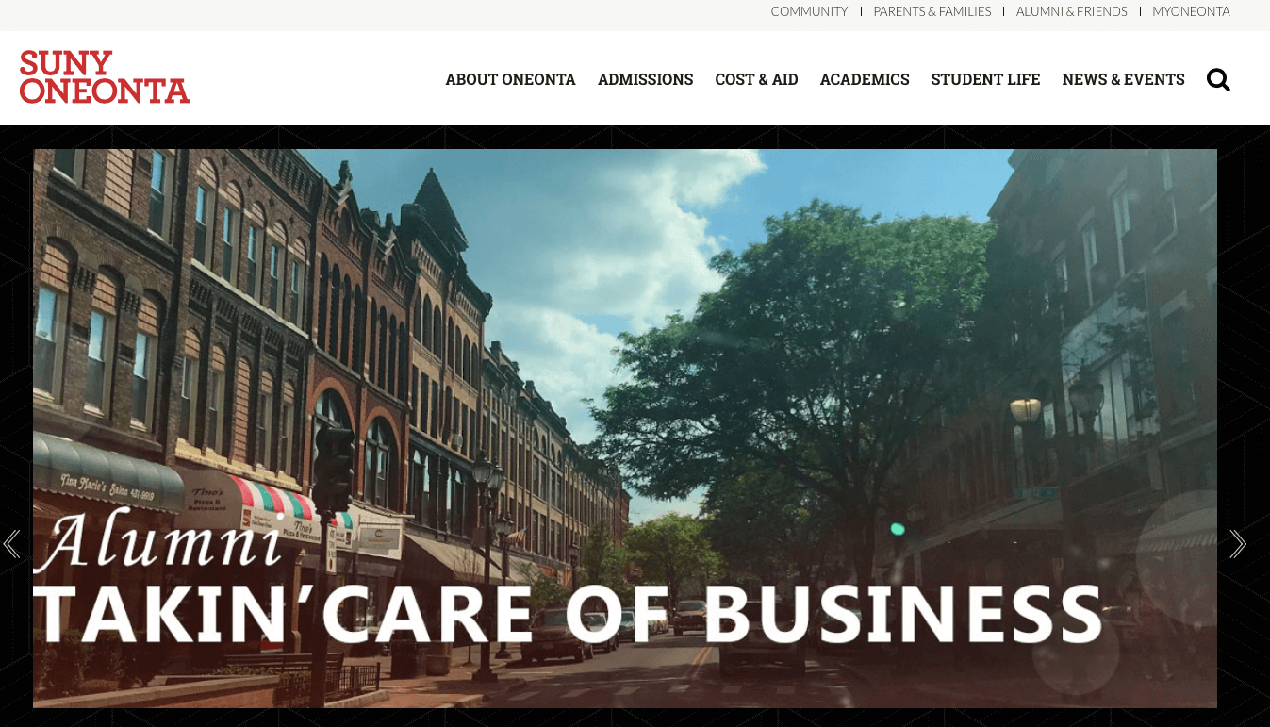Image resolution: width=1270 pixels, height=727 pixels.
Task: Follow the Community link
Action: click(809, 11)
